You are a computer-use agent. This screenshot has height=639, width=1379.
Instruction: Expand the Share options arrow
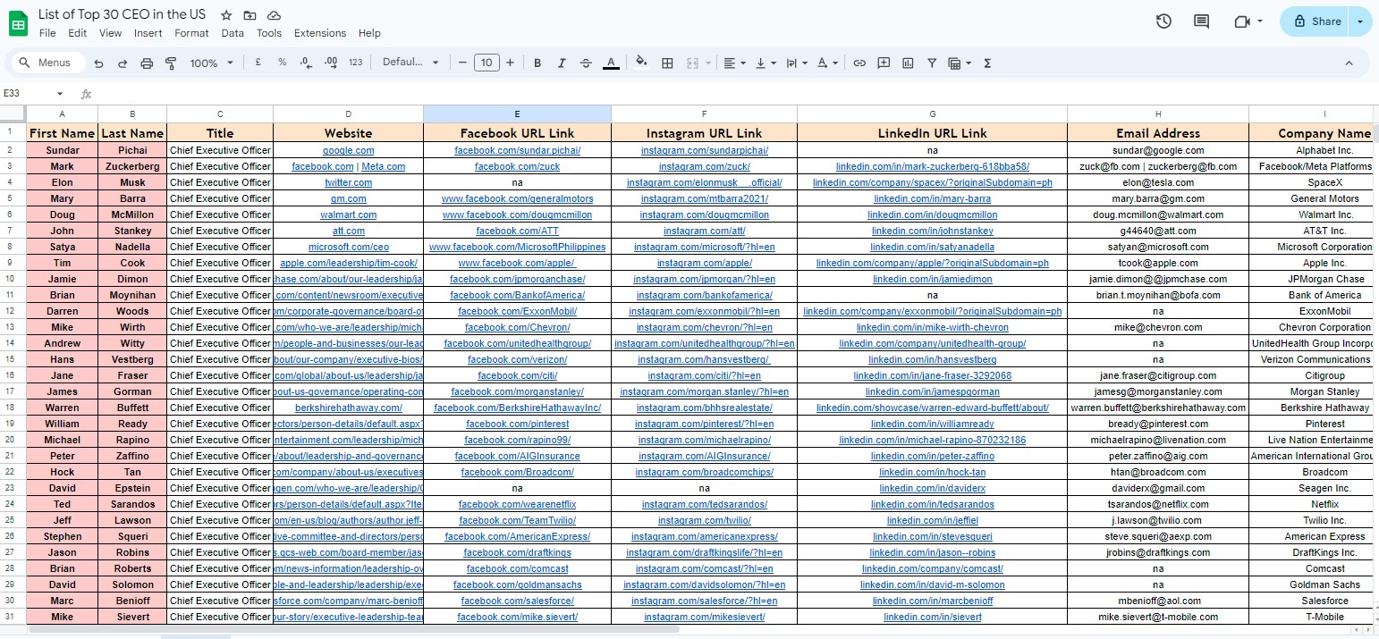(1360, 21)
